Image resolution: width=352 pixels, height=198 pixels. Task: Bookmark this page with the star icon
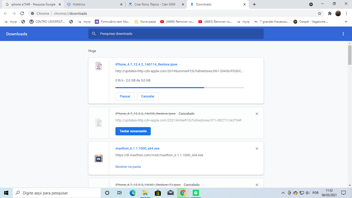320,13
